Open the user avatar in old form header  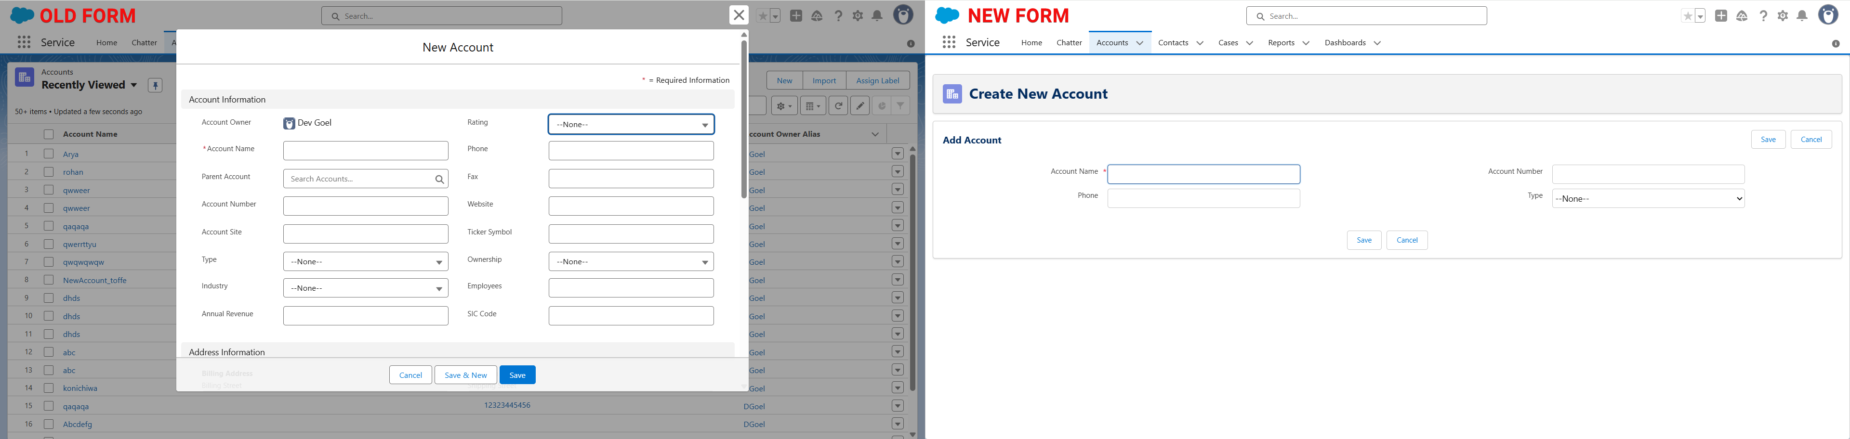click(x=903, y=14)
